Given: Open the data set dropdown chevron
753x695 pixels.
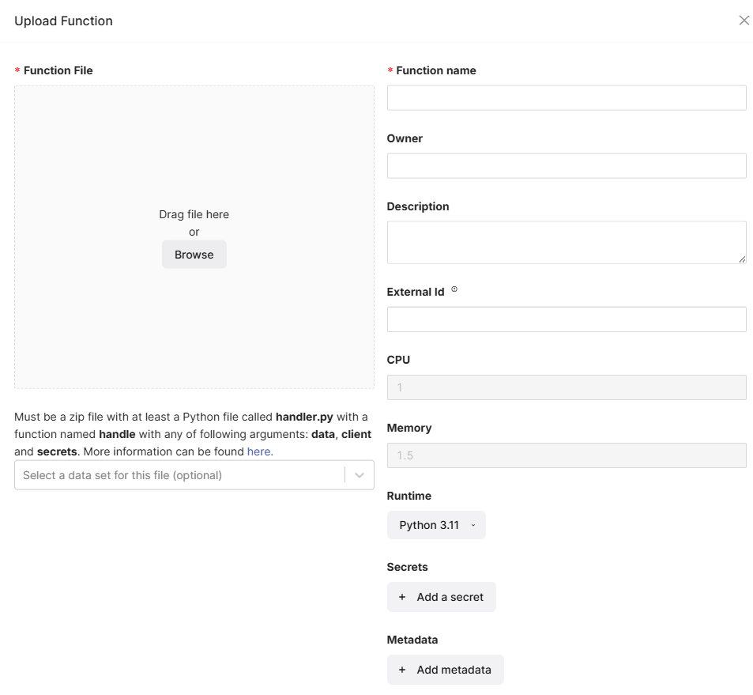Looking at the screenshot, I should pos(360,475).
